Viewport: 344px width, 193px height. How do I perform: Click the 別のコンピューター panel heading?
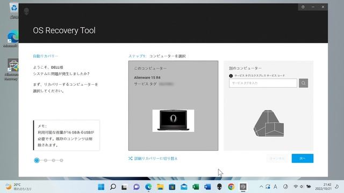245,68
